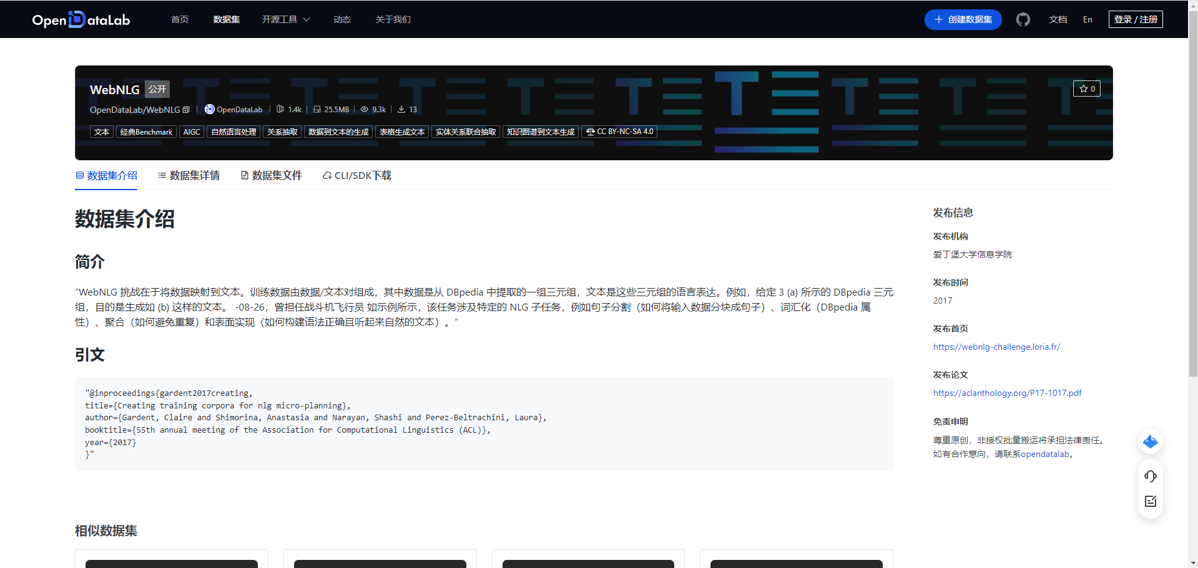Switch to the 数据集文件 tab
The image size is (1198, 568).
tap(271, 176)
